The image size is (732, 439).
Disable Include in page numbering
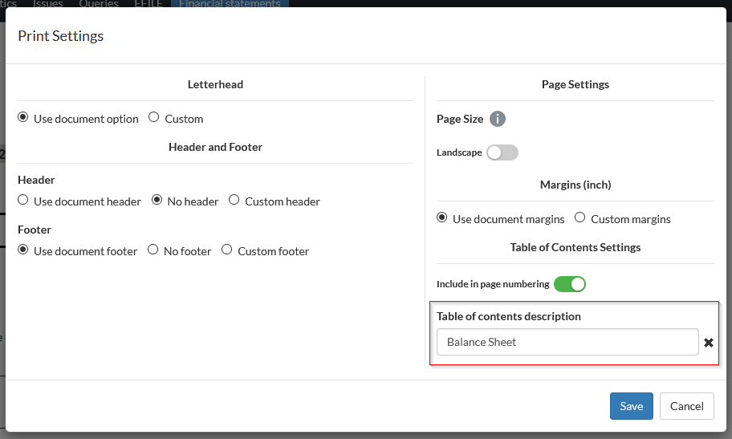[570, 284]
